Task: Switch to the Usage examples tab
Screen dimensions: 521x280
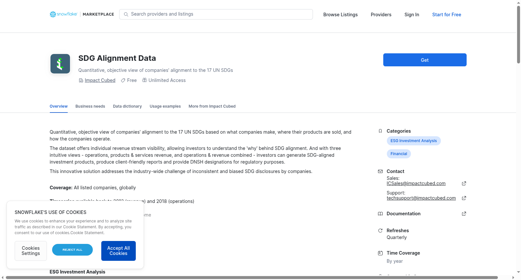Action: (165, 106)
